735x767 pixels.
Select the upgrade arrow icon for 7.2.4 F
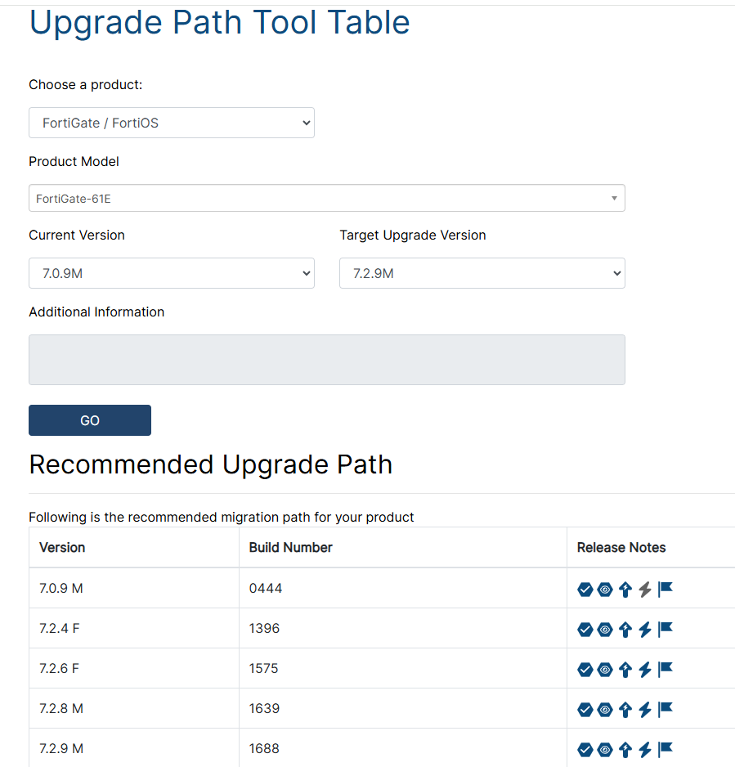pos(625,630)
